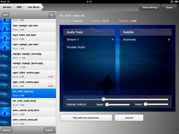Select mp4_h264_aac.mp4 file
Image resolution: width=179 pixels, height=134 pixels.
pos(28,37)
